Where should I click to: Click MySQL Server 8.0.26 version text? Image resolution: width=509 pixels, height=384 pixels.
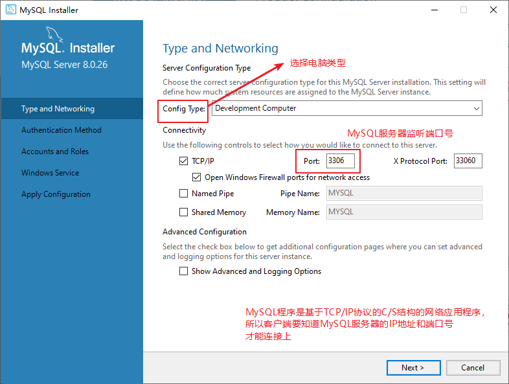(64, 65)
